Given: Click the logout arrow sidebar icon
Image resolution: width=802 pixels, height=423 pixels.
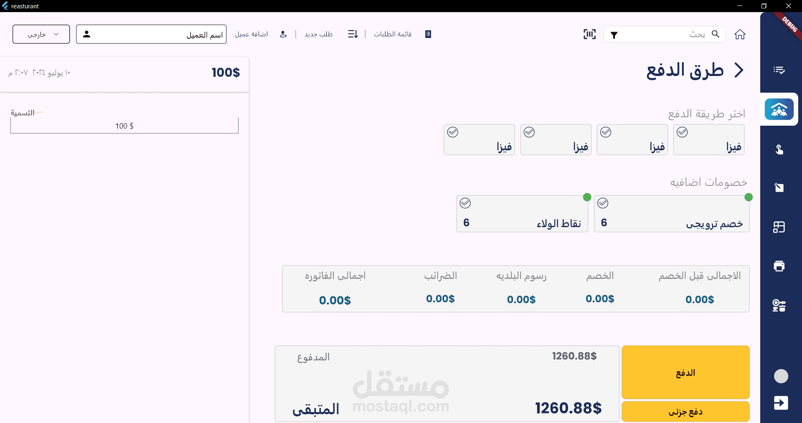Looking at the screenshot, I should 781,403.
